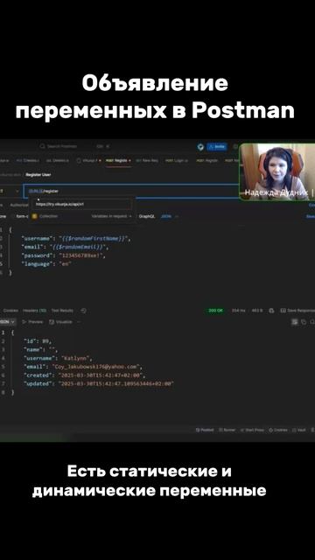This screenshot has height=560, width=315.
Task: Click the webcam video thumbnail
Action: pyautogui.click(x=276, y=171)
